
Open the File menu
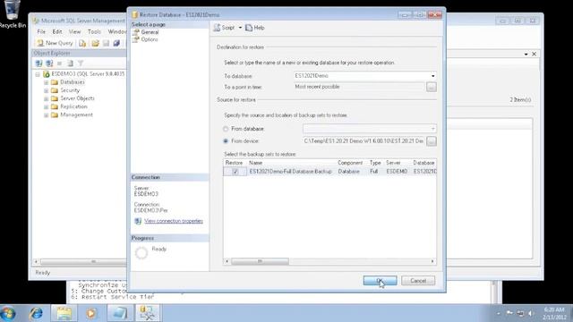click(41, 32)
